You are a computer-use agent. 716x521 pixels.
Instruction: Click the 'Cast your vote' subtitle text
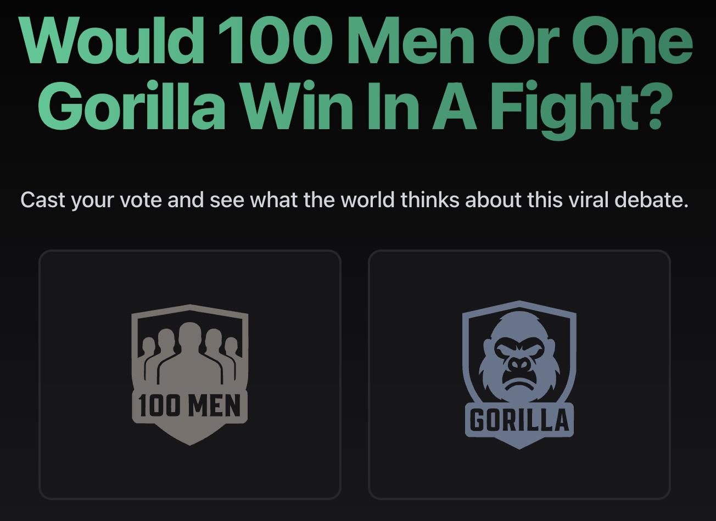[x=357, y=200]
